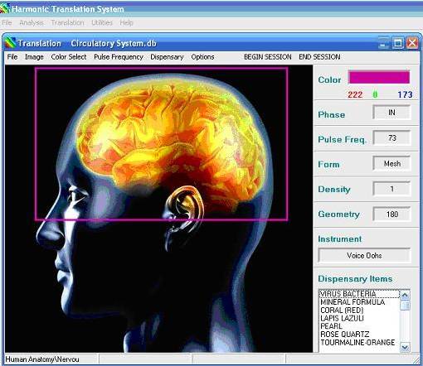The image size is (423, 366).
Task: Maximize the Translation child window
Action: click(398, 43)
